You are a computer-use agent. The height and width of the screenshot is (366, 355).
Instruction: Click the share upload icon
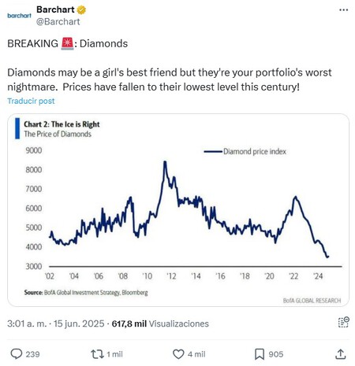click(x=340, y=354)
